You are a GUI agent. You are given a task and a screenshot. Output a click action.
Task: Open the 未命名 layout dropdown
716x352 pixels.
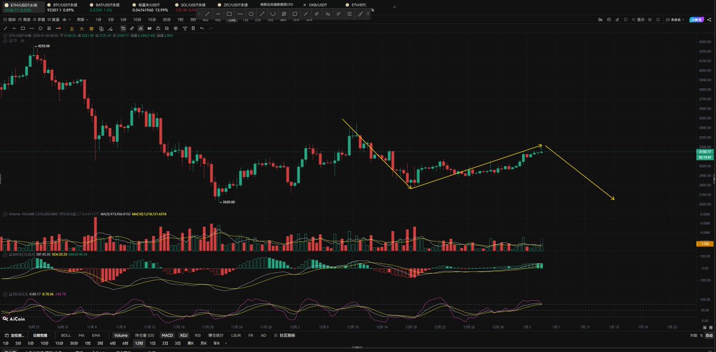click(675, 20)
